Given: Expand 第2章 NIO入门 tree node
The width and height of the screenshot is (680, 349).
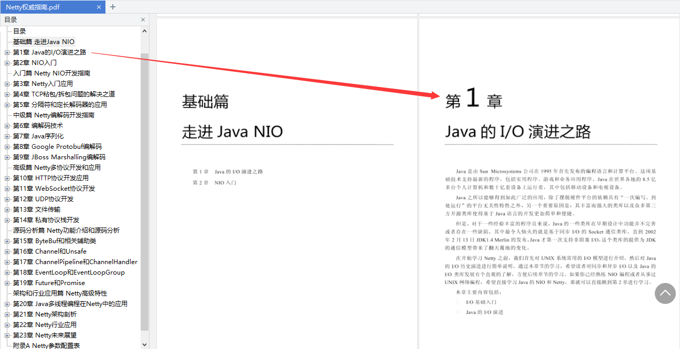Looking at the screenshot, I should [x=7, y=63].
